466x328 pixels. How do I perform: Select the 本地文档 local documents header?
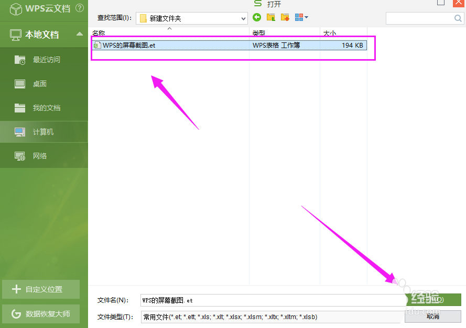[44, 35]
